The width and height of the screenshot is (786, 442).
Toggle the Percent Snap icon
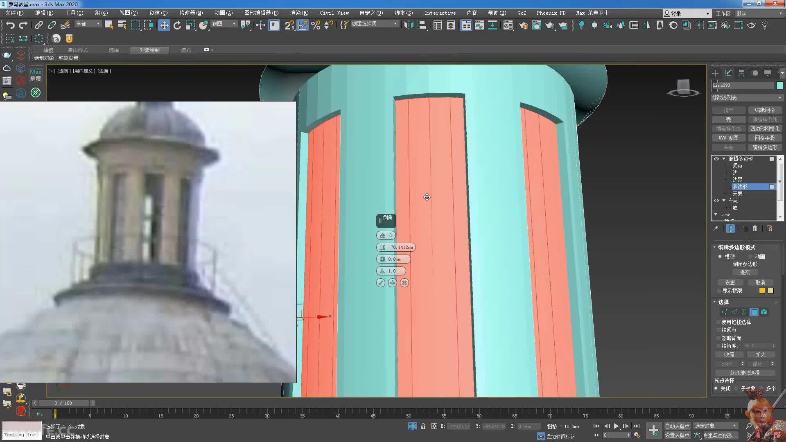(x=315, y=25)
